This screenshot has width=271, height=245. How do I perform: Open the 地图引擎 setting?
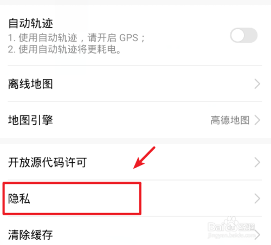pos(135,120)
